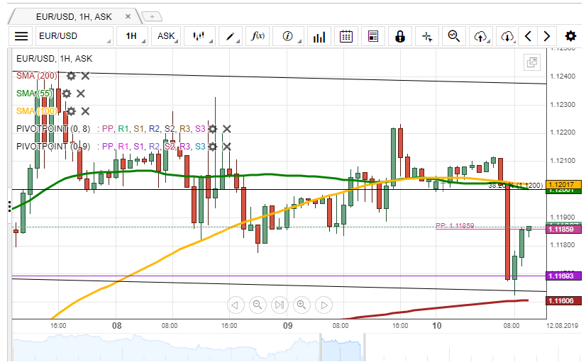This screenshot has height=362, width=586.
Task: Remove the SMA (55) indicator
Action: pos(81,94)
